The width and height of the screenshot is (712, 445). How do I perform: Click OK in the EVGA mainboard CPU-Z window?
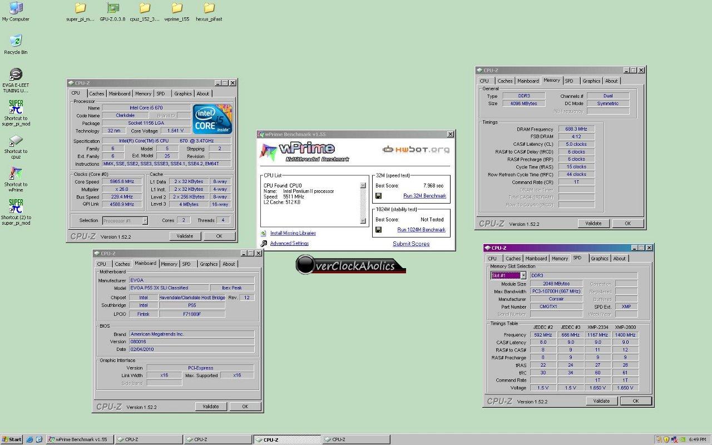click(x=245, y=407)
